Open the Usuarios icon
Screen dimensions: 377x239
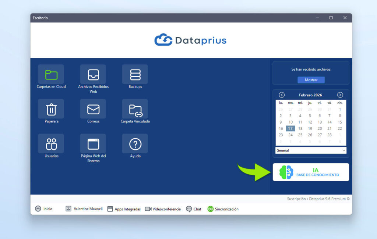(x=51, y=144)
